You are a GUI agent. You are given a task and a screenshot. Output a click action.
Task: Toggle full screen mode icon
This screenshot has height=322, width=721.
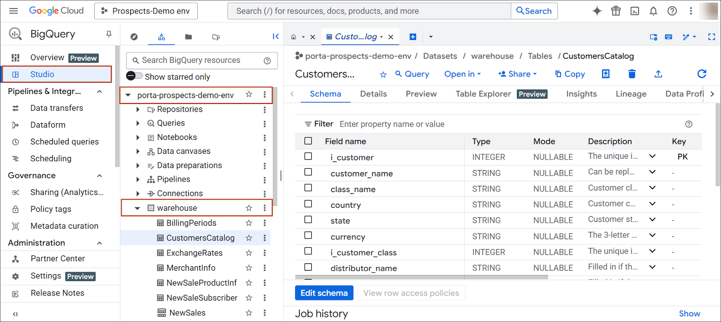point(712,37)
